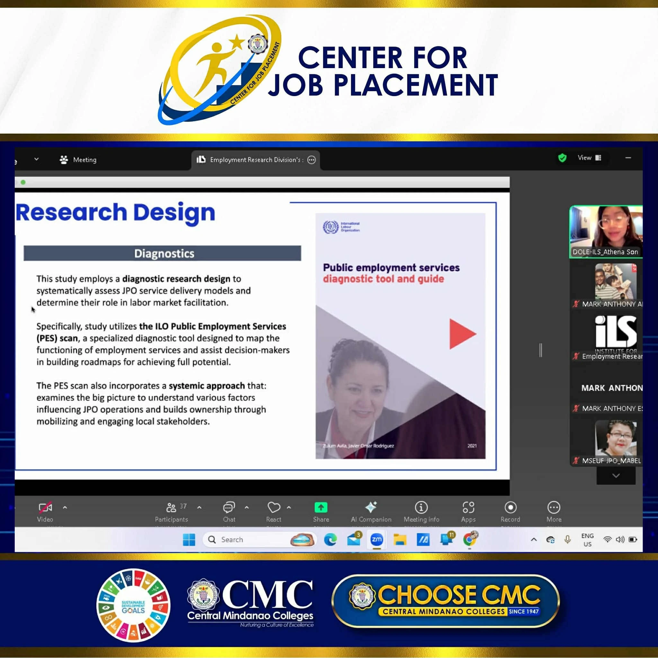Click the green Share screen button
The image size is (658, 658).
point(321,507)
